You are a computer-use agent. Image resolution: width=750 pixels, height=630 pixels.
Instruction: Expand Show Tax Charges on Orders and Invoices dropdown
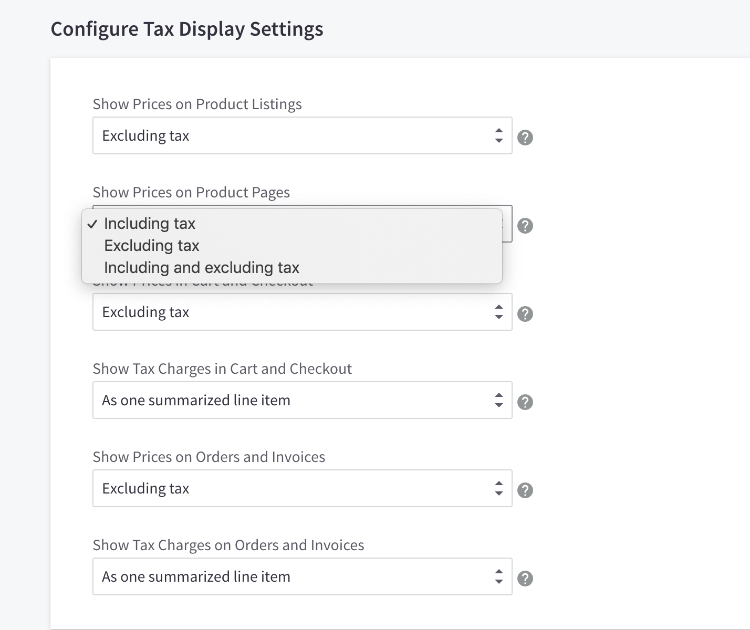coord(302,576)
